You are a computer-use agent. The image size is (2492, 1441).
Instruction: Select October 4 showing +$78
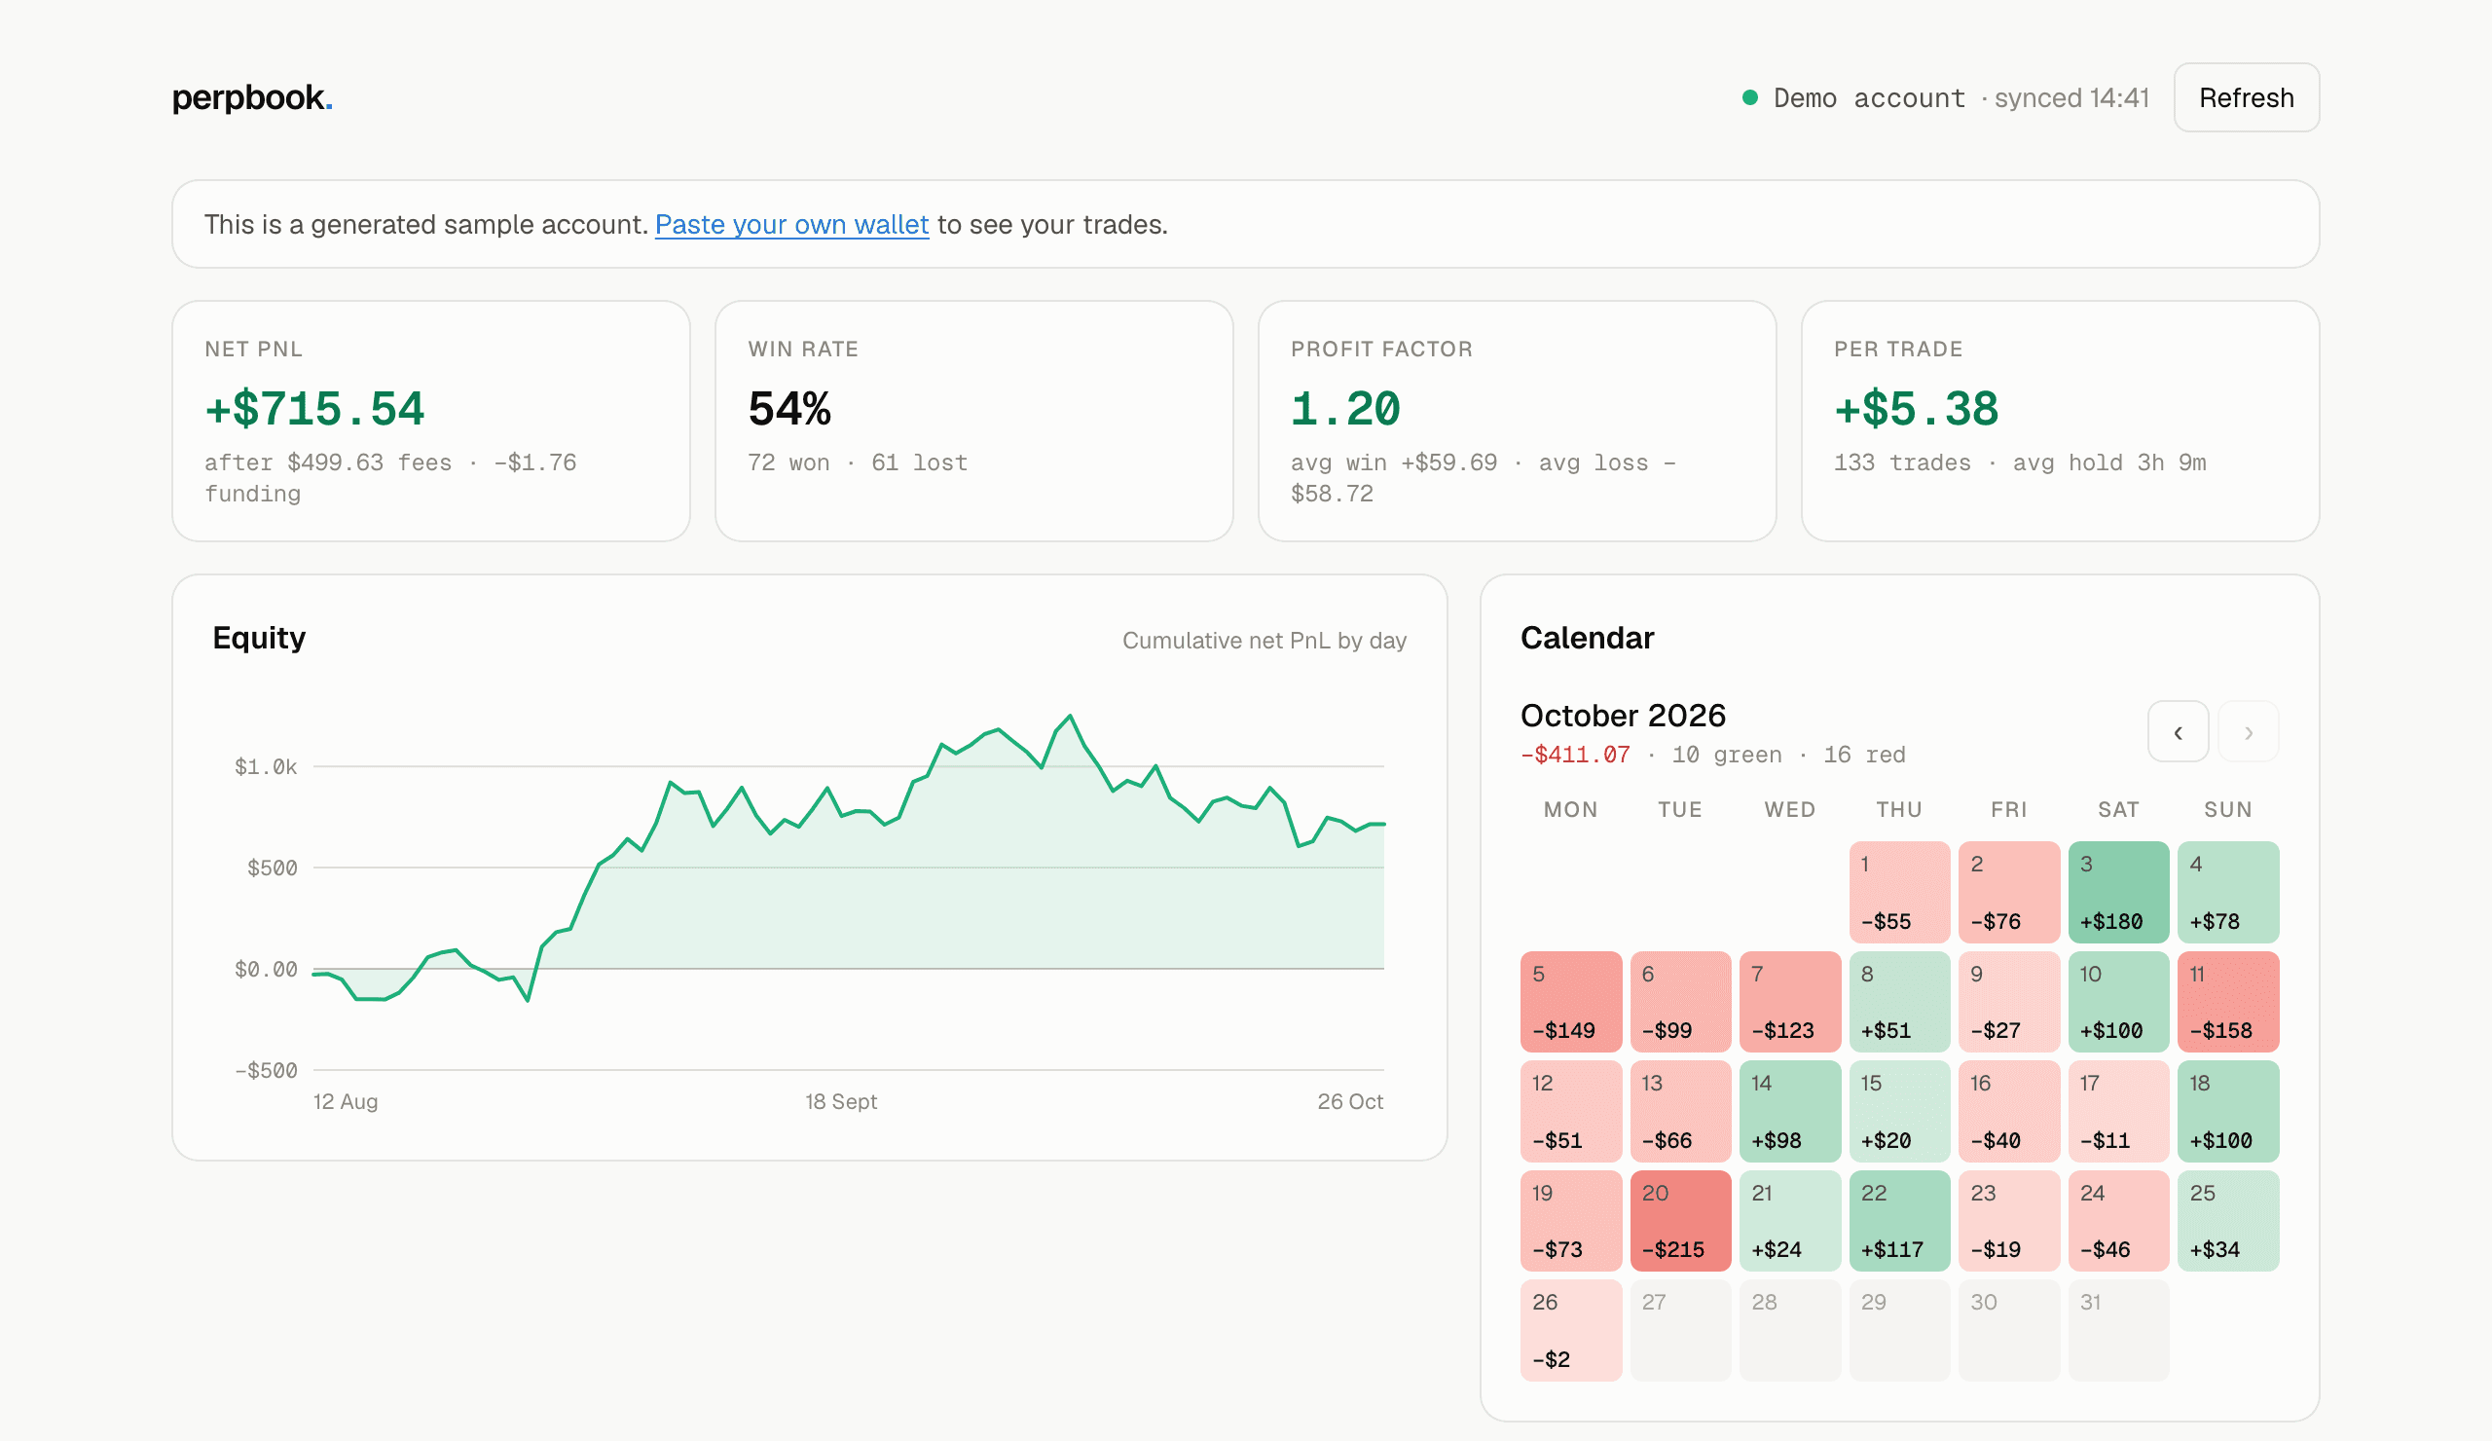[x=2228, y=892]
